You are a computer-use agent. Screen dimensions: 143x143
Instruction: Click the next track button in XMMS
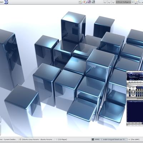[140, 82]
